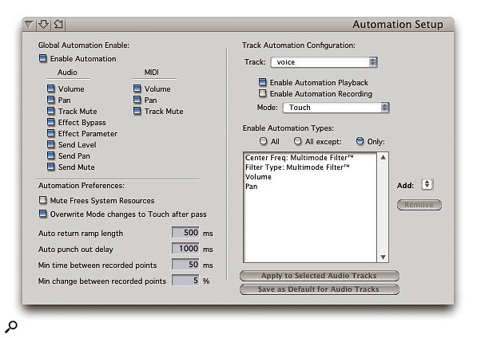Toggle Overwrite Mode changes to Touch option
Screen dimensions: 481x338
click(x=42, y=214)
